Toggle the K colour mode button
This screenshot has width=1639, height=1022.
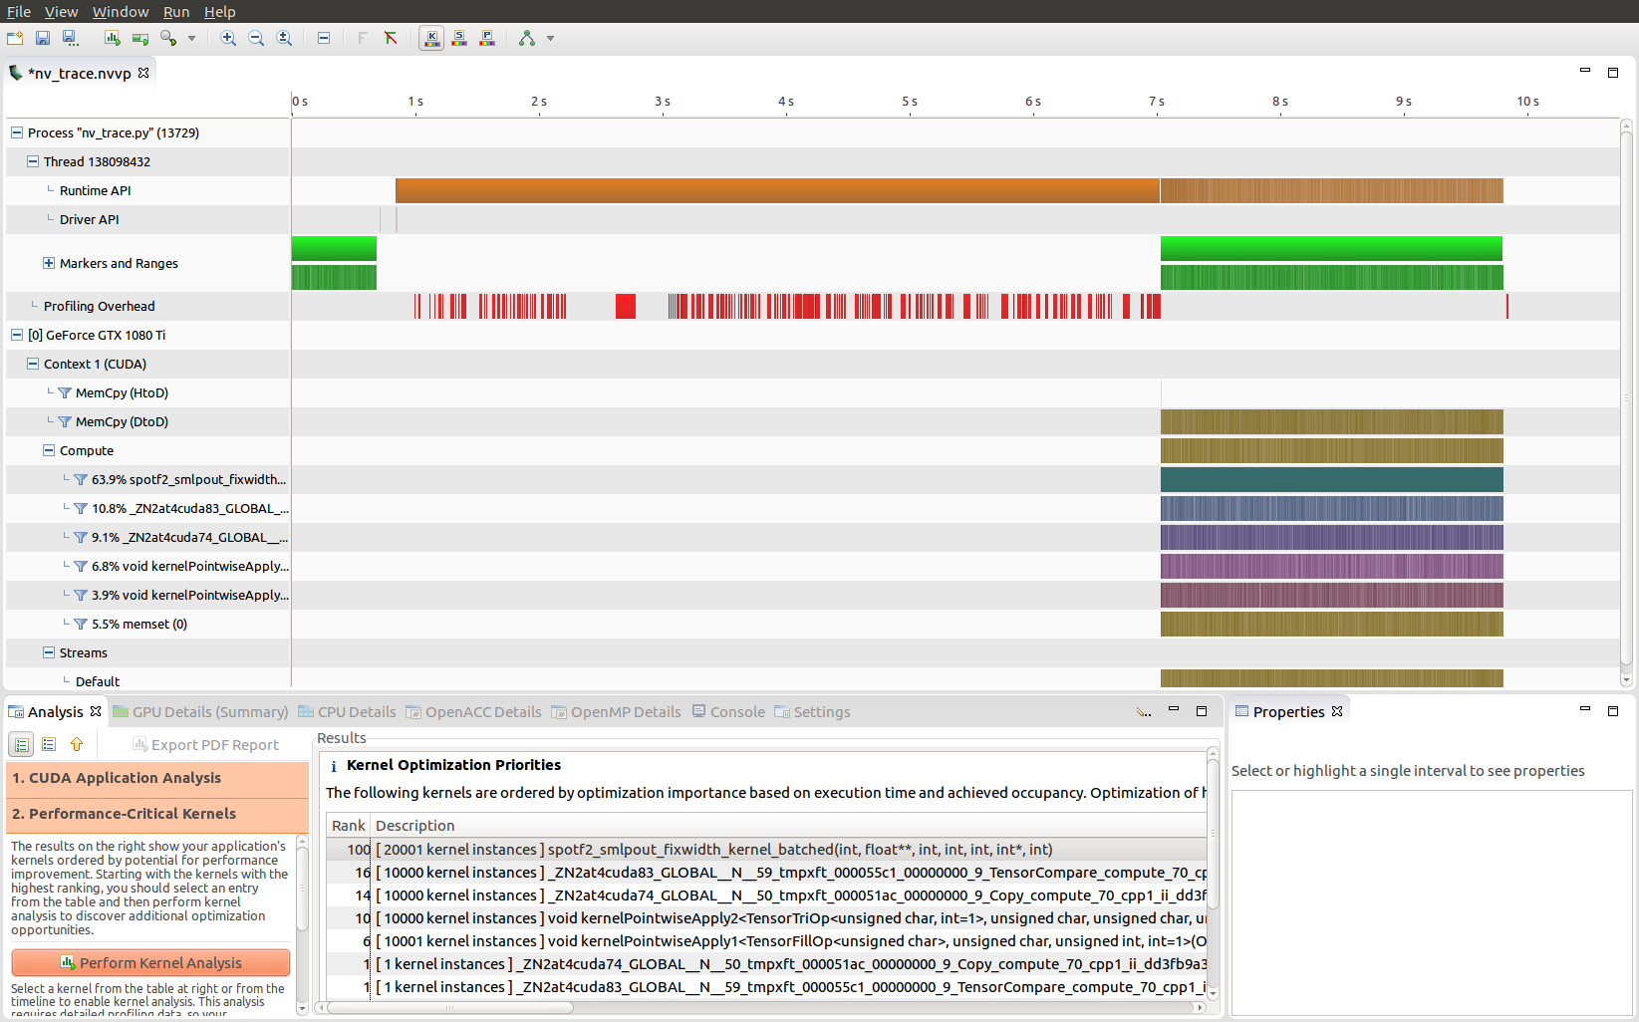pyautogui.click(x=431, y=38)
